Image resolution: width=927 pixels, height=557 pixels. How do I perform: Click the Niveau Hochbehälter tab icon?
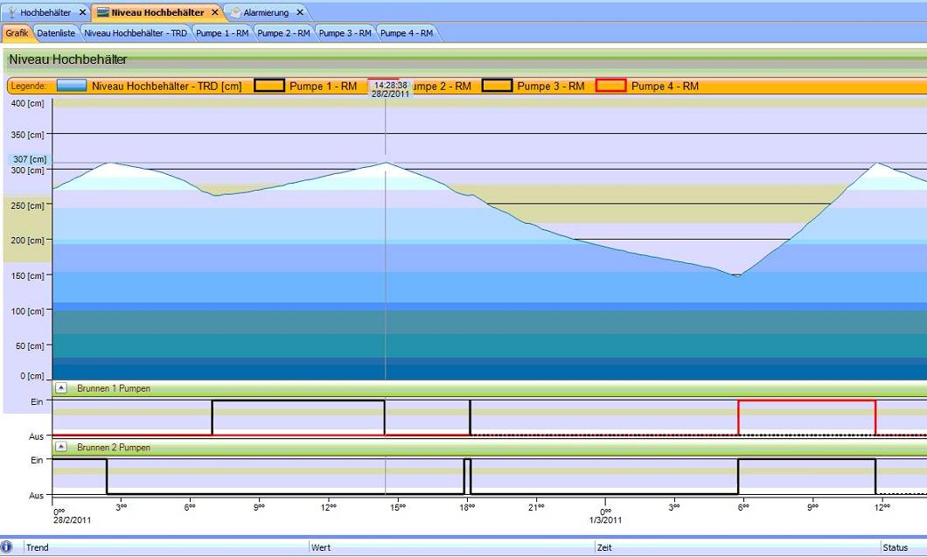103,12
